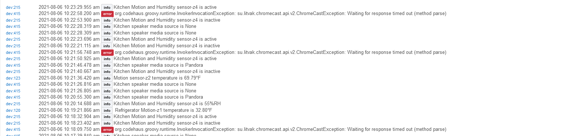Open dev:215 link at 10:20:14.688 humidity entry
This screenshot has width=571, height=136.
[x=13, y=104]
